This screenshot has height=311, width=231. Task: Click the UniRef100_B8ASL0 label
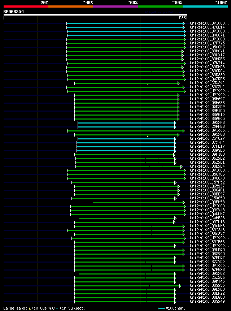pos(207,150)
